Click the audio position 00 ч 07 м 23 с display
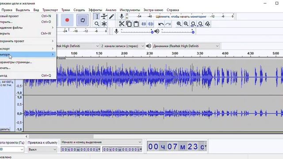Screen dimensions: 283x159 tap(177, 146)
